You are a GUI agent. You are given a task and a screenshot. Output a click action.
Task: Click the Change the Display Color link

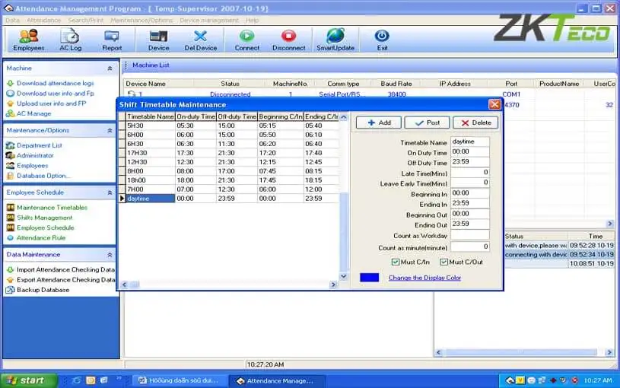[x=424, y=278]
